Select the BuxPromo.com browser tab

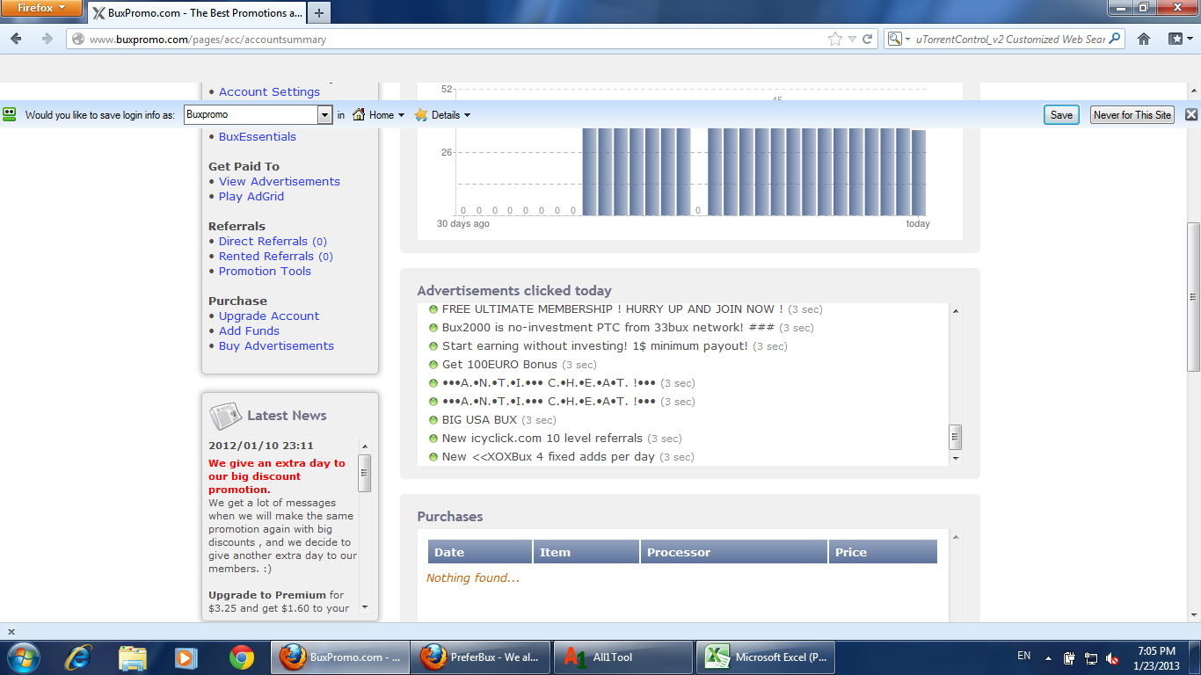[x=196, y=13]
